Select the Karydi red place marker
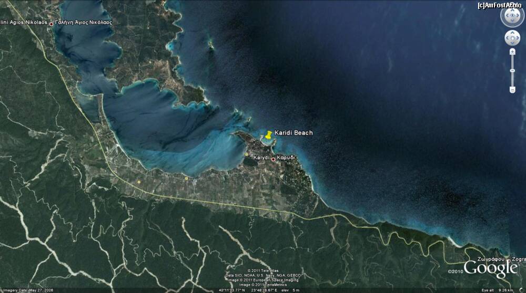This screenshot has width=526, height=293. point(273,159)
